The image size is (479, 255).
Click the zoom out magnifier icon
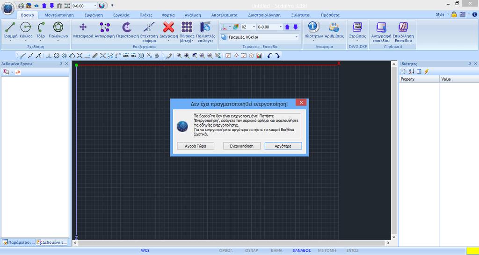click(210, 56)
